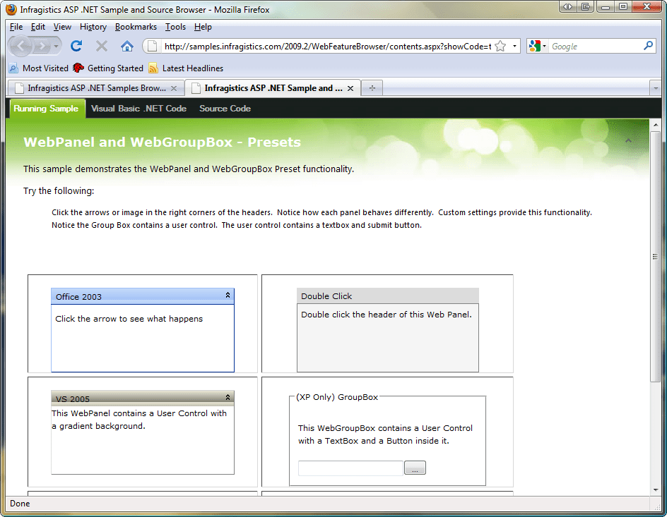Click the search magnifier icon
Screen dimensions: 667x517
pyautogui.click(x=649, y=45)
